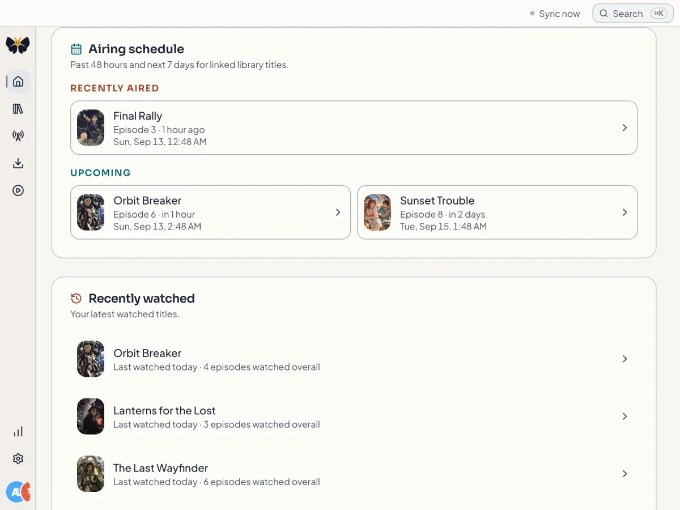Click 'Episode 8 · in 2 days' text
This screenshot has height=510, width=680.
tap(443, 214)
